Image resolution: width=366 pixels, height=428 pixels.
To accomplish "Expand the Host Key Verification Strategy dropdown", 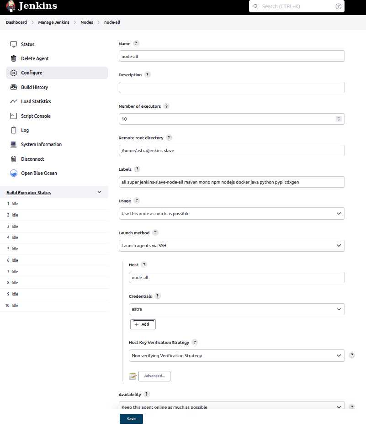I will [237, 355].
